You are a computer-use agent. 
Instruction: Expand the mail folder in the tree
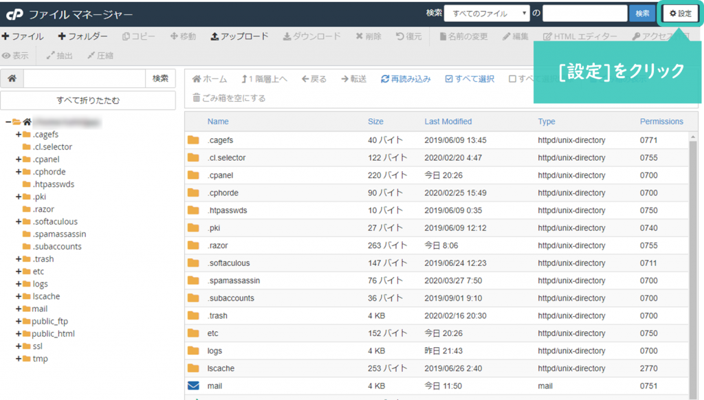[x=19, y=309]
